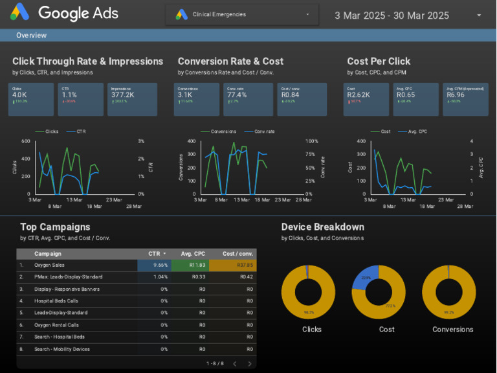
Task: Select the Search - Hospital Beds row
Action: 137,337
